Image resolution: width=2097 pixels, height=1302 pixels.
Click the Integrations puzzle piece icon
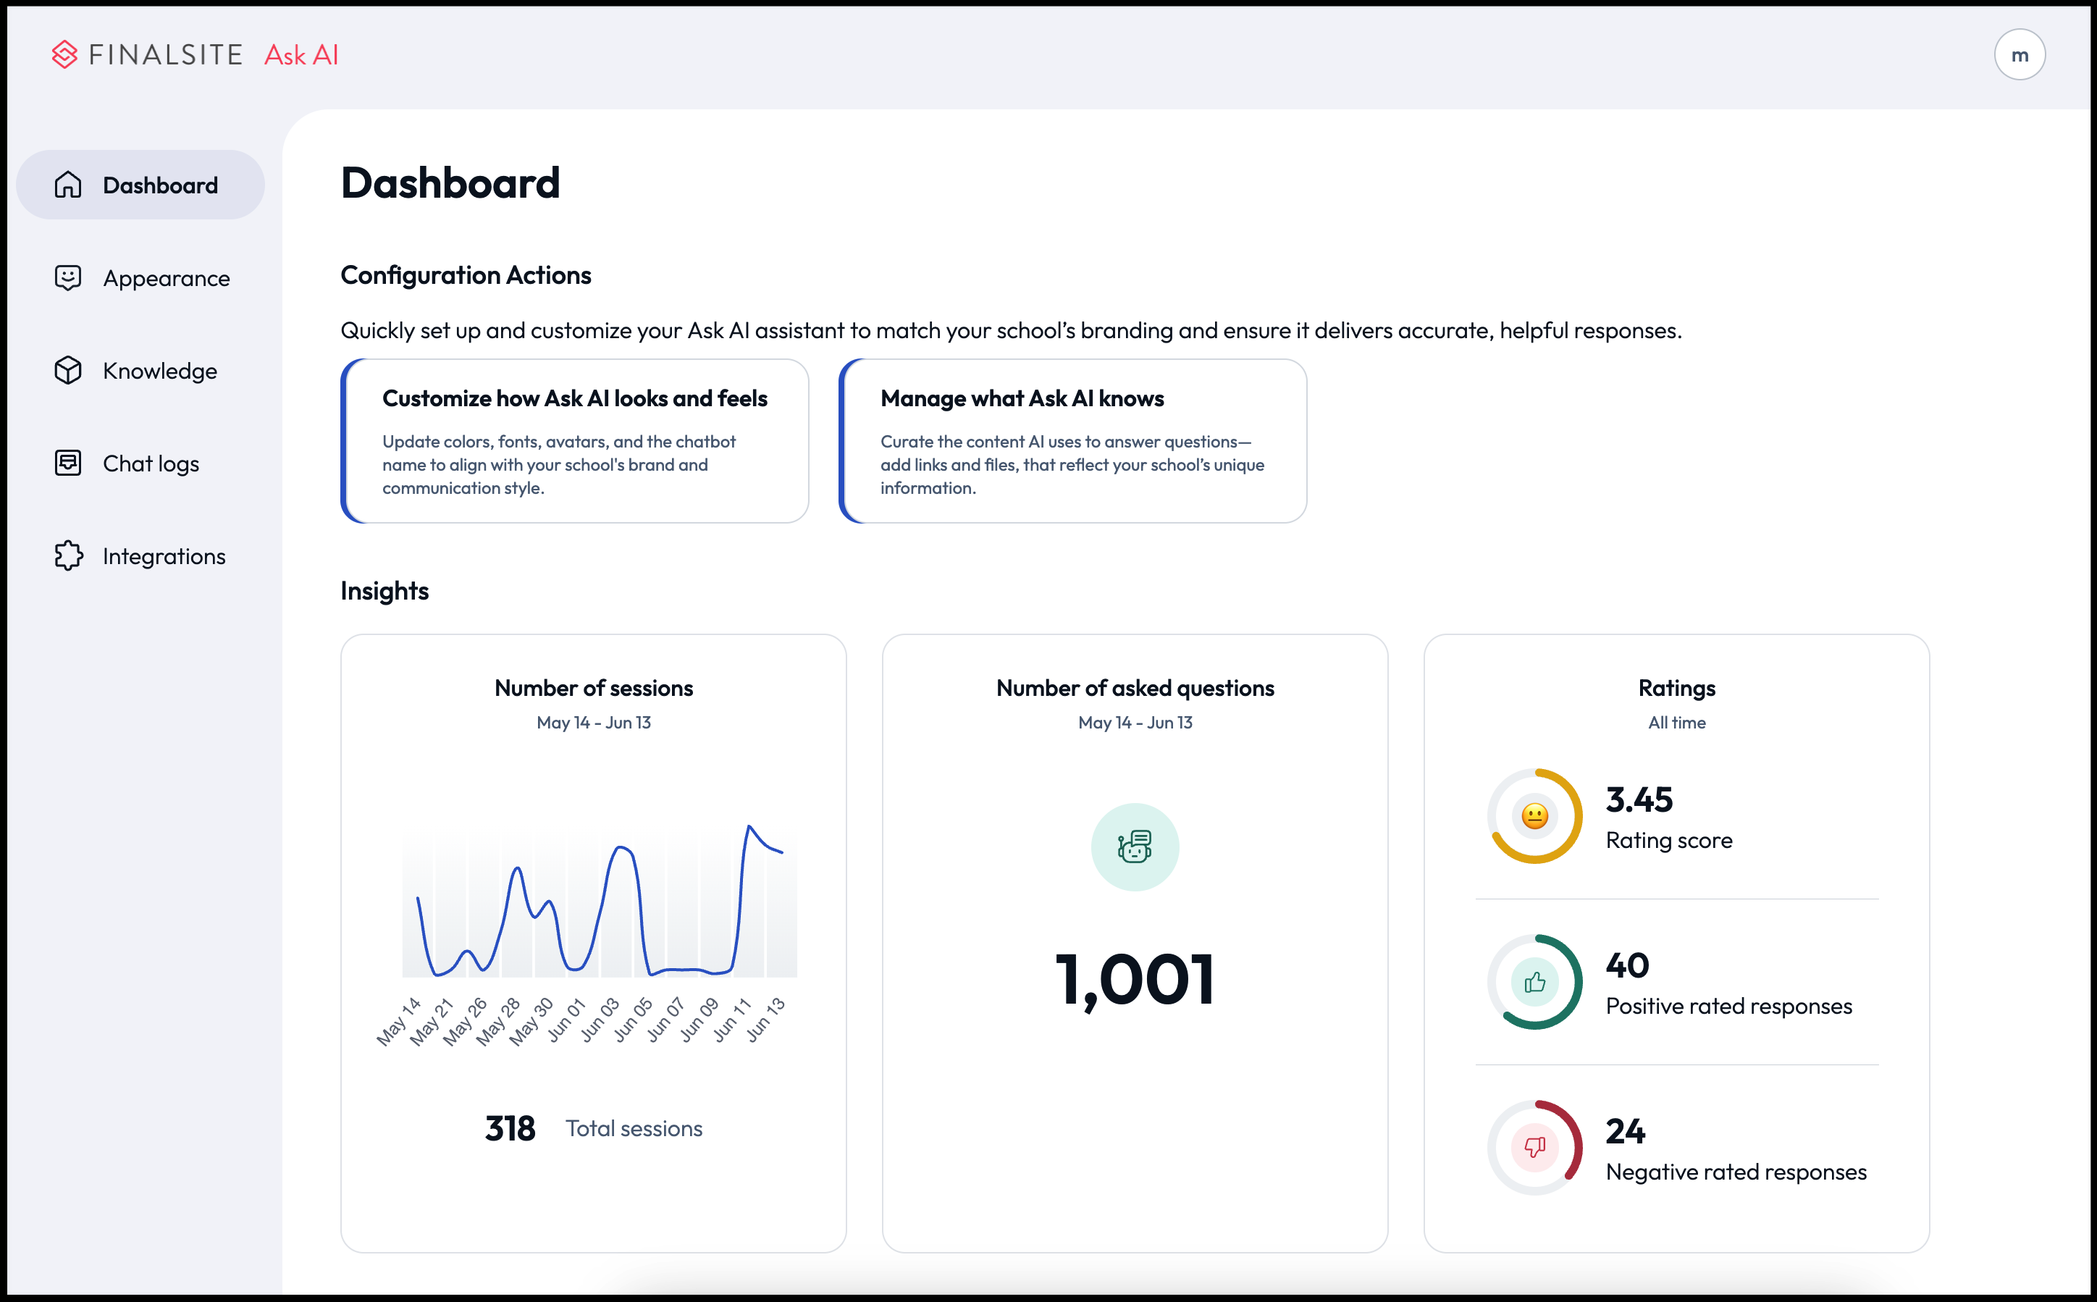(68, 555)
